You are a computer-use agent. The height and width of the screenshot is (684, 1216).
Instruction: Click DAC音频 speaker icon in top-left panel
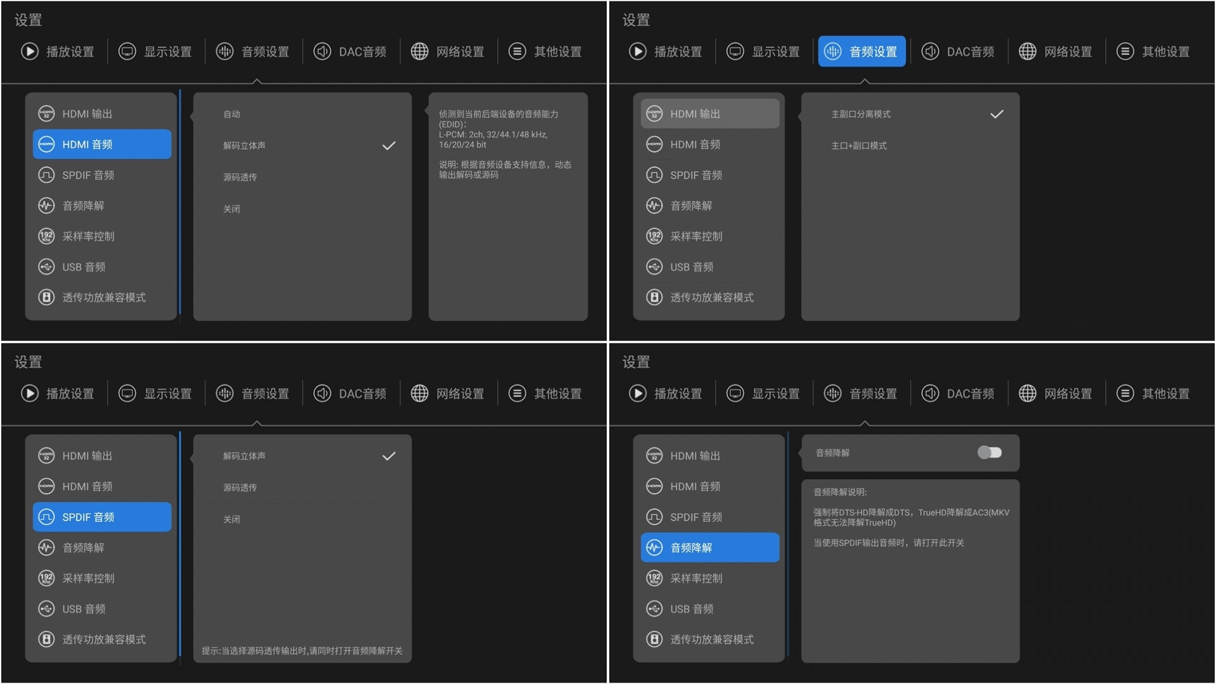pos(322,51)
